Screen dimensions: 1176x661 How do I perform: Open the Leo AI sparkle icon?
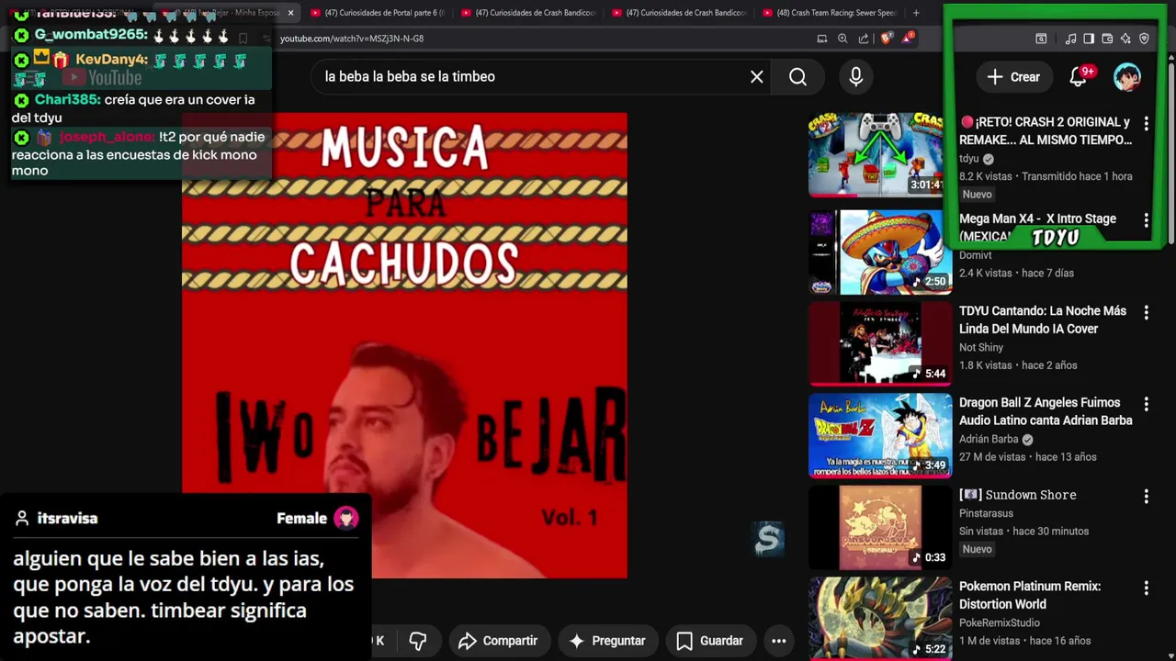click(1125, 39)
